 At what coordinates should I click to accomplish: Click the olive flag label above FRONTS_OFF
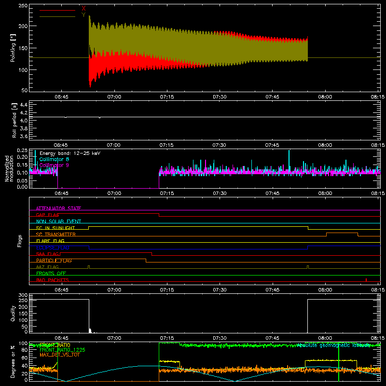click(x=47, y=267)
